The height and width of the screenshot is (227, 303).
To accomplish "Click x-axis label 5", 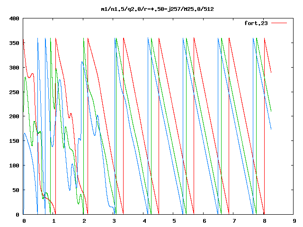I will (174, 221).
